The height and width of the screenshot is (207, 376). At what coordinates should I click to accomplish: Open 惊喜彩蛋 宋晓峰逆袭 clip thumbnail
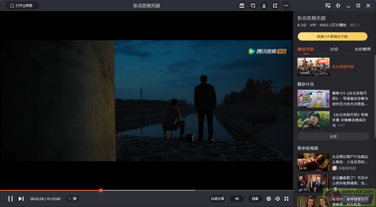(x=314, y=120)
